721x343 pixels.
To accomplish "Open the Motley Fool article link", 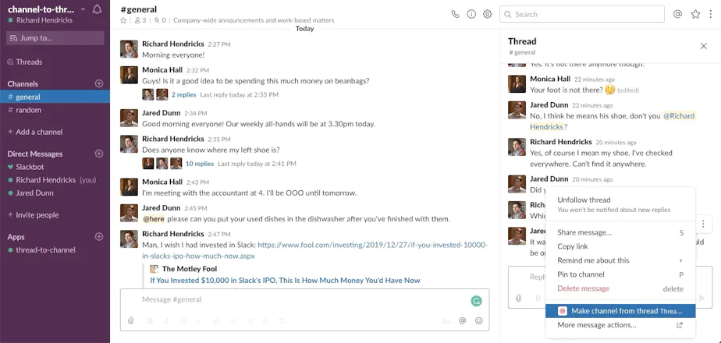I will pyautogui.click(x=285, y=280).
